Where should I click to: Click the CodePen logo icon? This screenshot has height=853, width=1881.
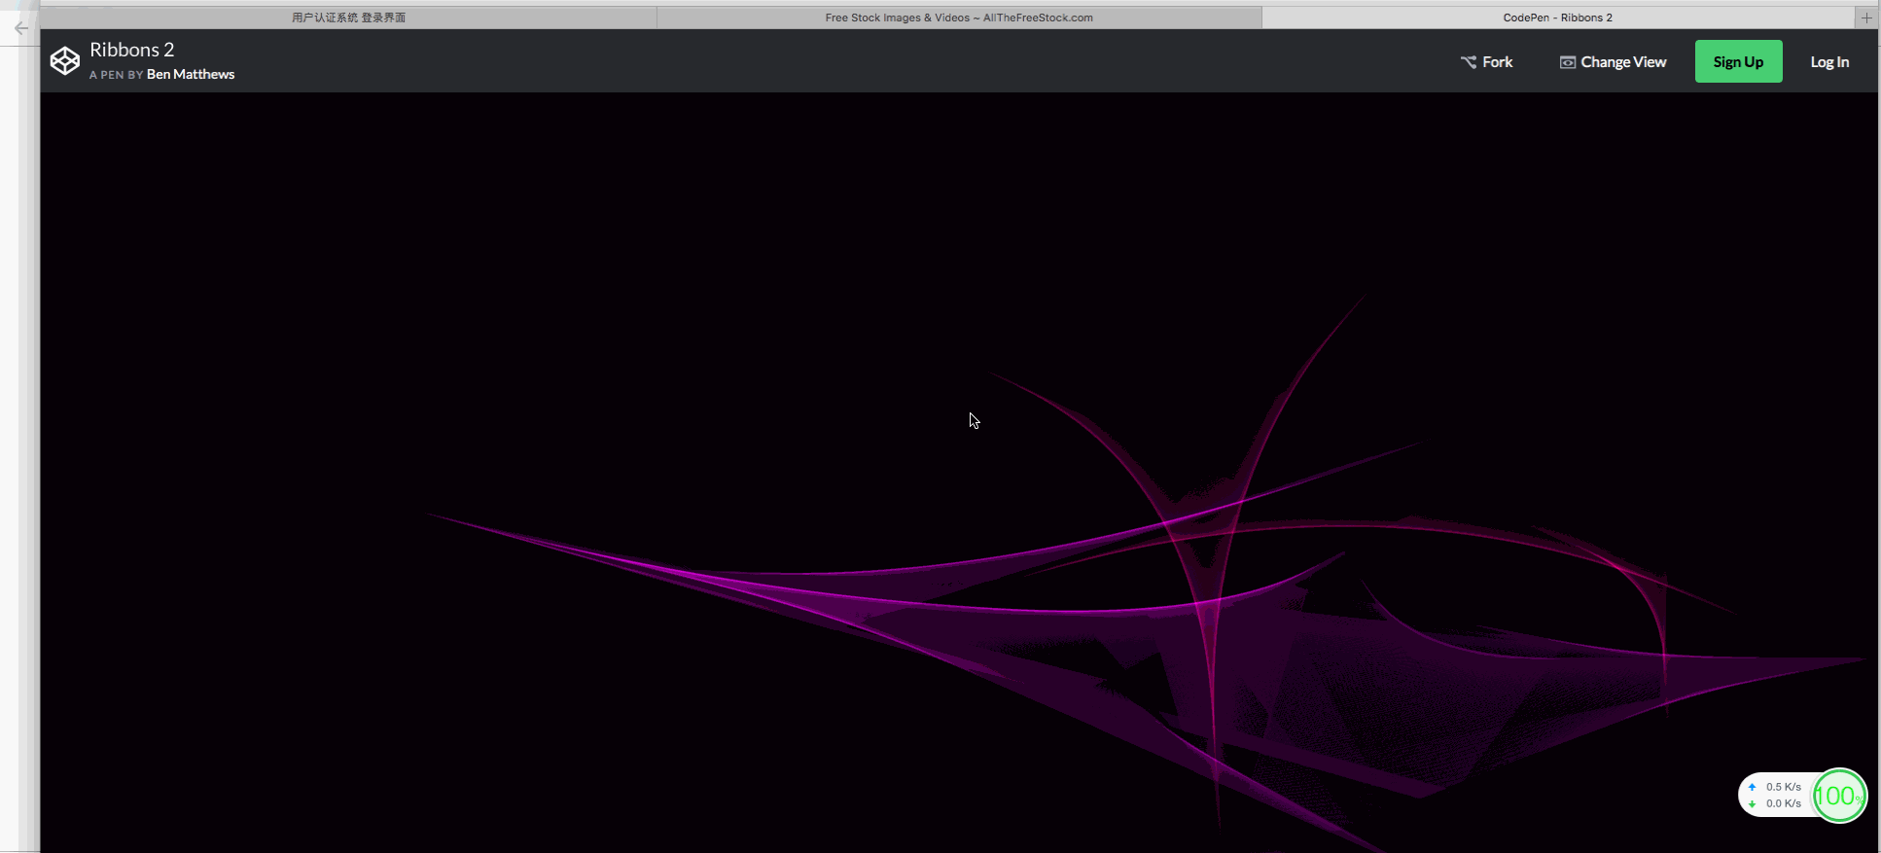pos(65,61)
